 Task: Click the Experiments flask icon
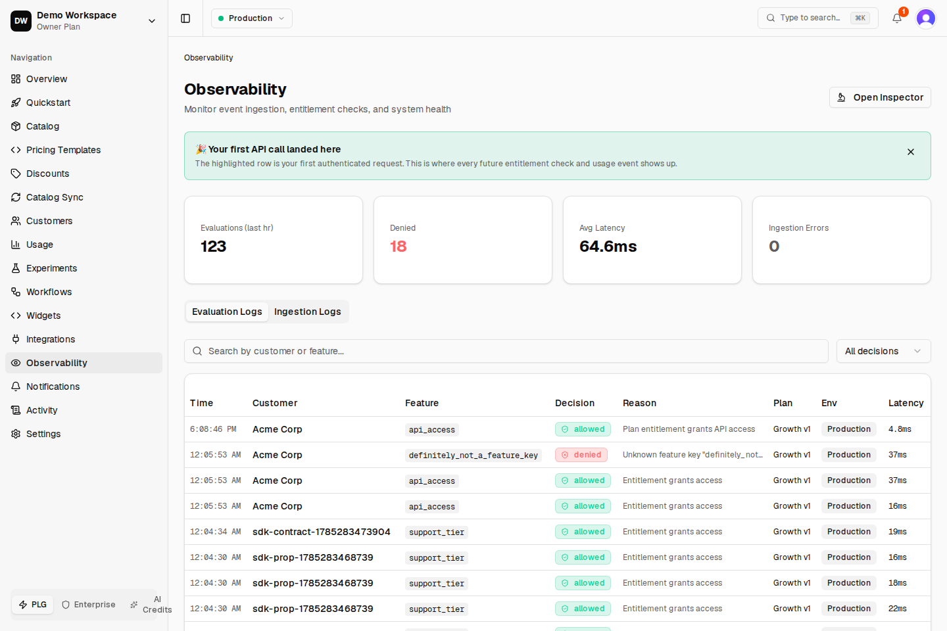[x=16, y=268]
